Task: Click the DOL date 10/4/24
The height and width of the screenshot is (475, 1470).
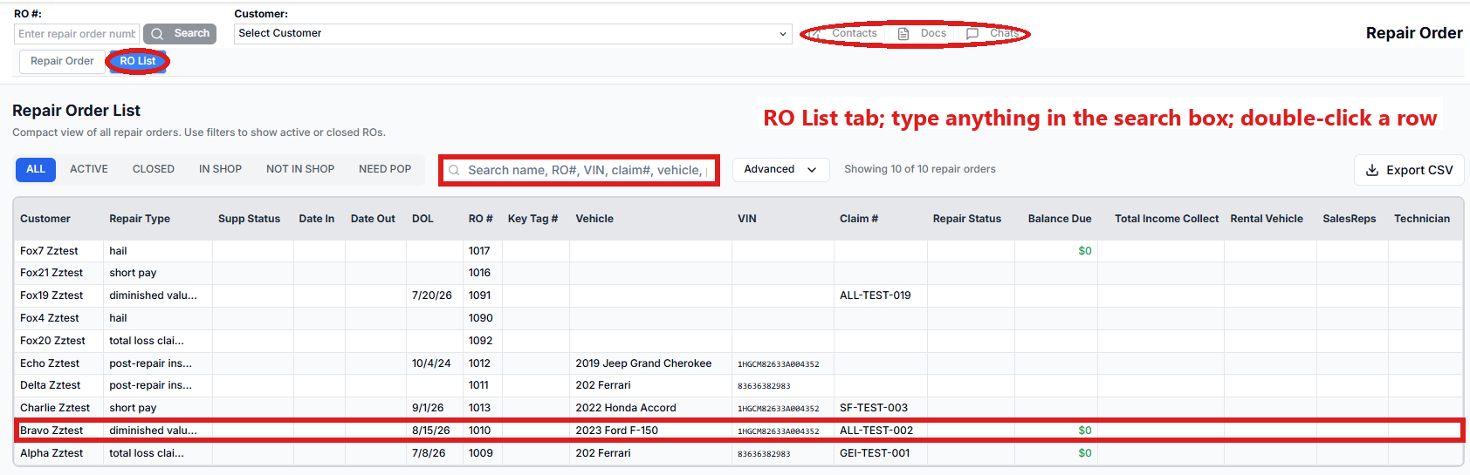Action: [x=431, y=363]
